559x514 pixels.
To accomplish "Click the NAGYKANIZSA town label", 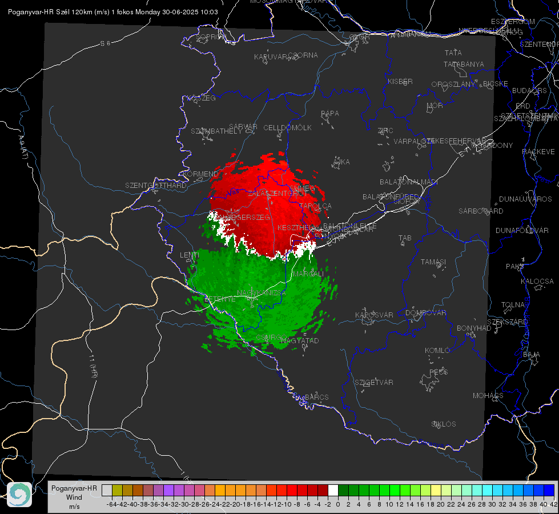I will click(x=262, y=293).
